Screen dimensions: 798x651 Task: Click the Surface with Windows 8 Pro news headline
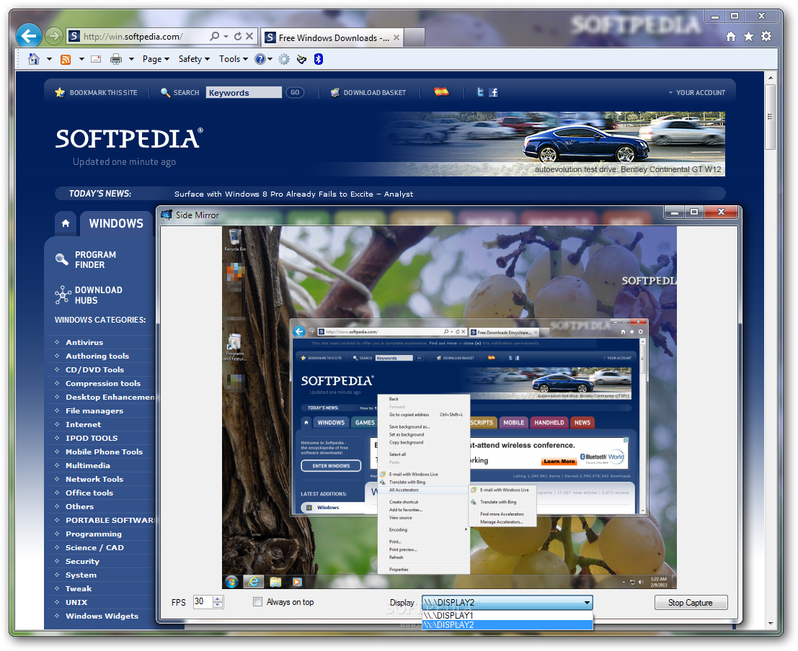[x=293, y=194]
